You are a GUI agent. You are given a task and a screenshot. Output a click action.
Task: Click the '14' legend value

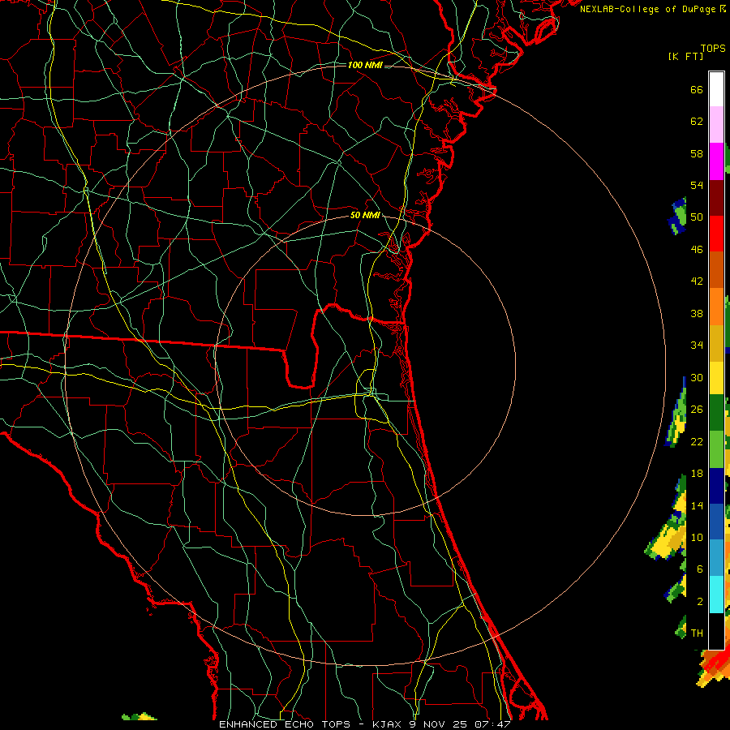click(x=697, y=505)
